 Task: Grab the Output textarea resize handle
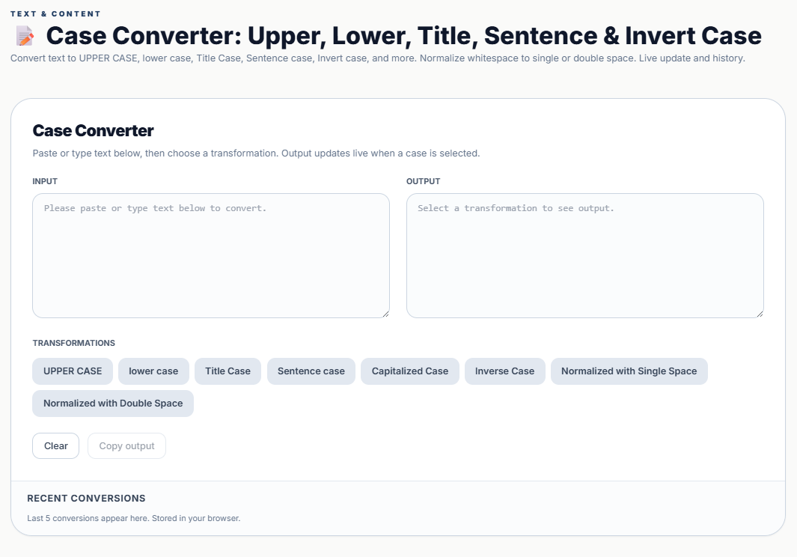point(760,314)
